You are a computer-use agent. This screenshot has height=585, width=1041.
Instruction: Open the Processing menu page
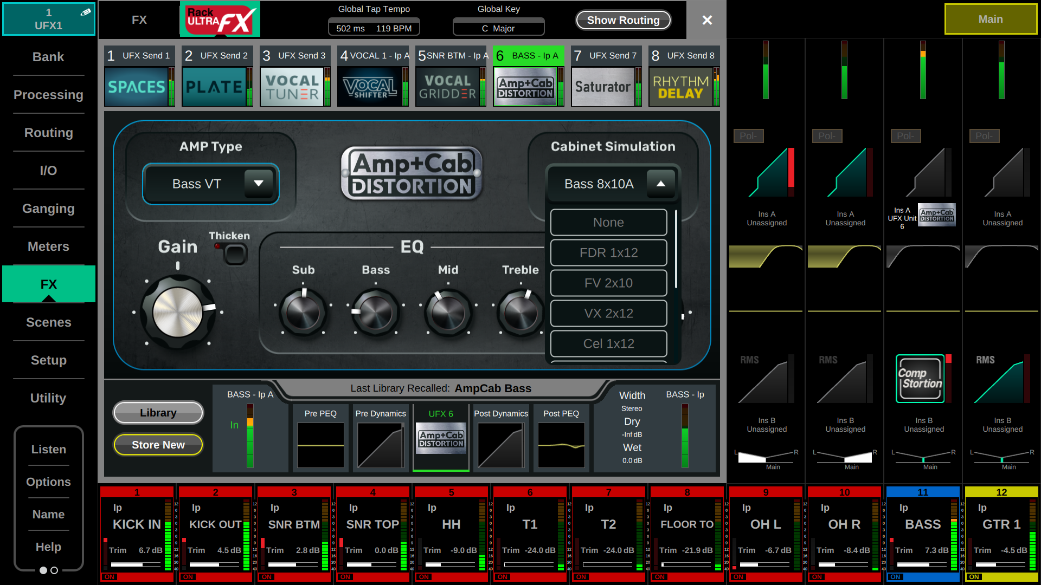coord(48,95)
